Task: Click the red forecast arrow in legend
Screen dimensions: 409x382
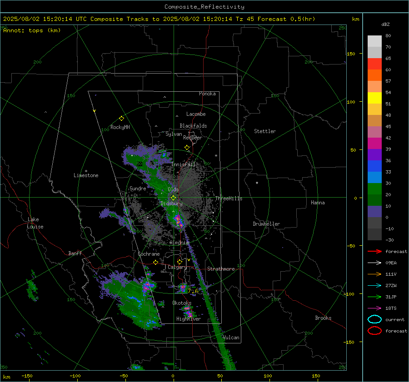Action: pos(374,251)
